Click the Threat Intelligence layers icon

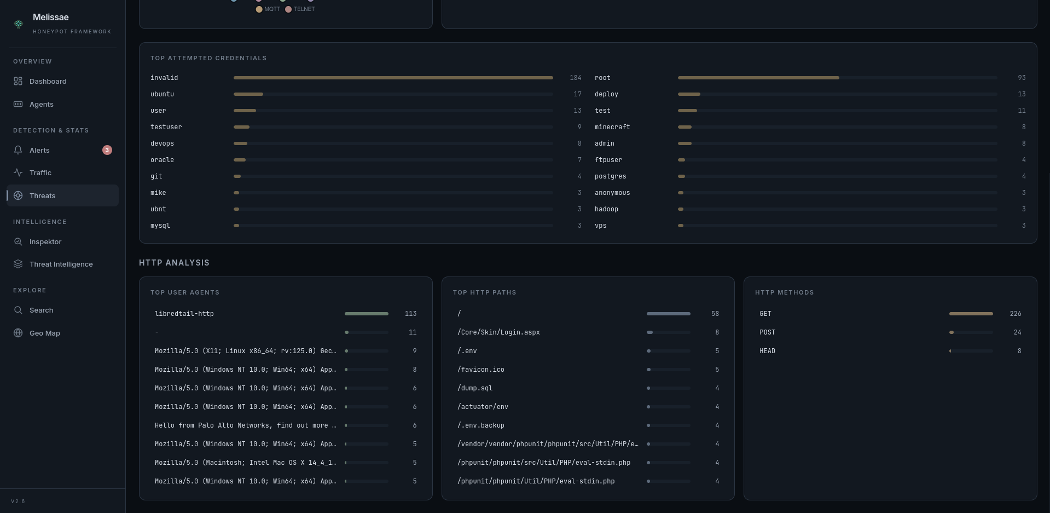18,264
